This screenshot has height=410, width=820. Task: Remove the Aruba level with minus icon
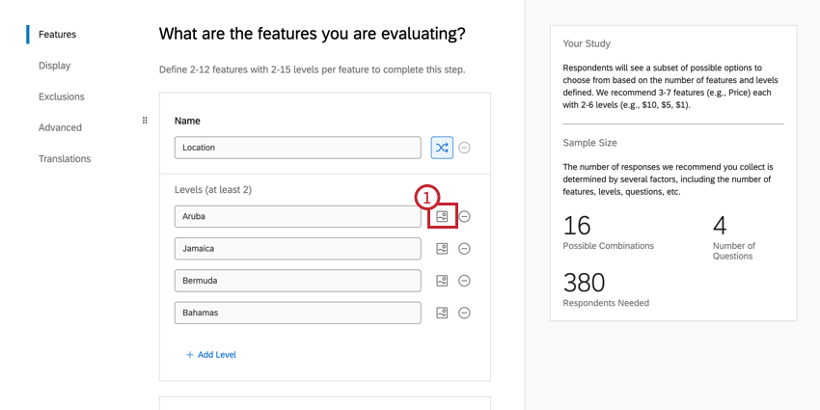tap(464, 217)
